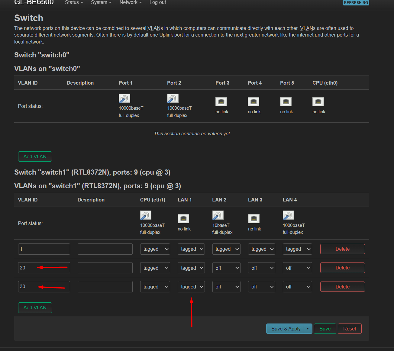
Task: Open VLAN 1 LAN 3 tagging dropdown
Action: 262,249
